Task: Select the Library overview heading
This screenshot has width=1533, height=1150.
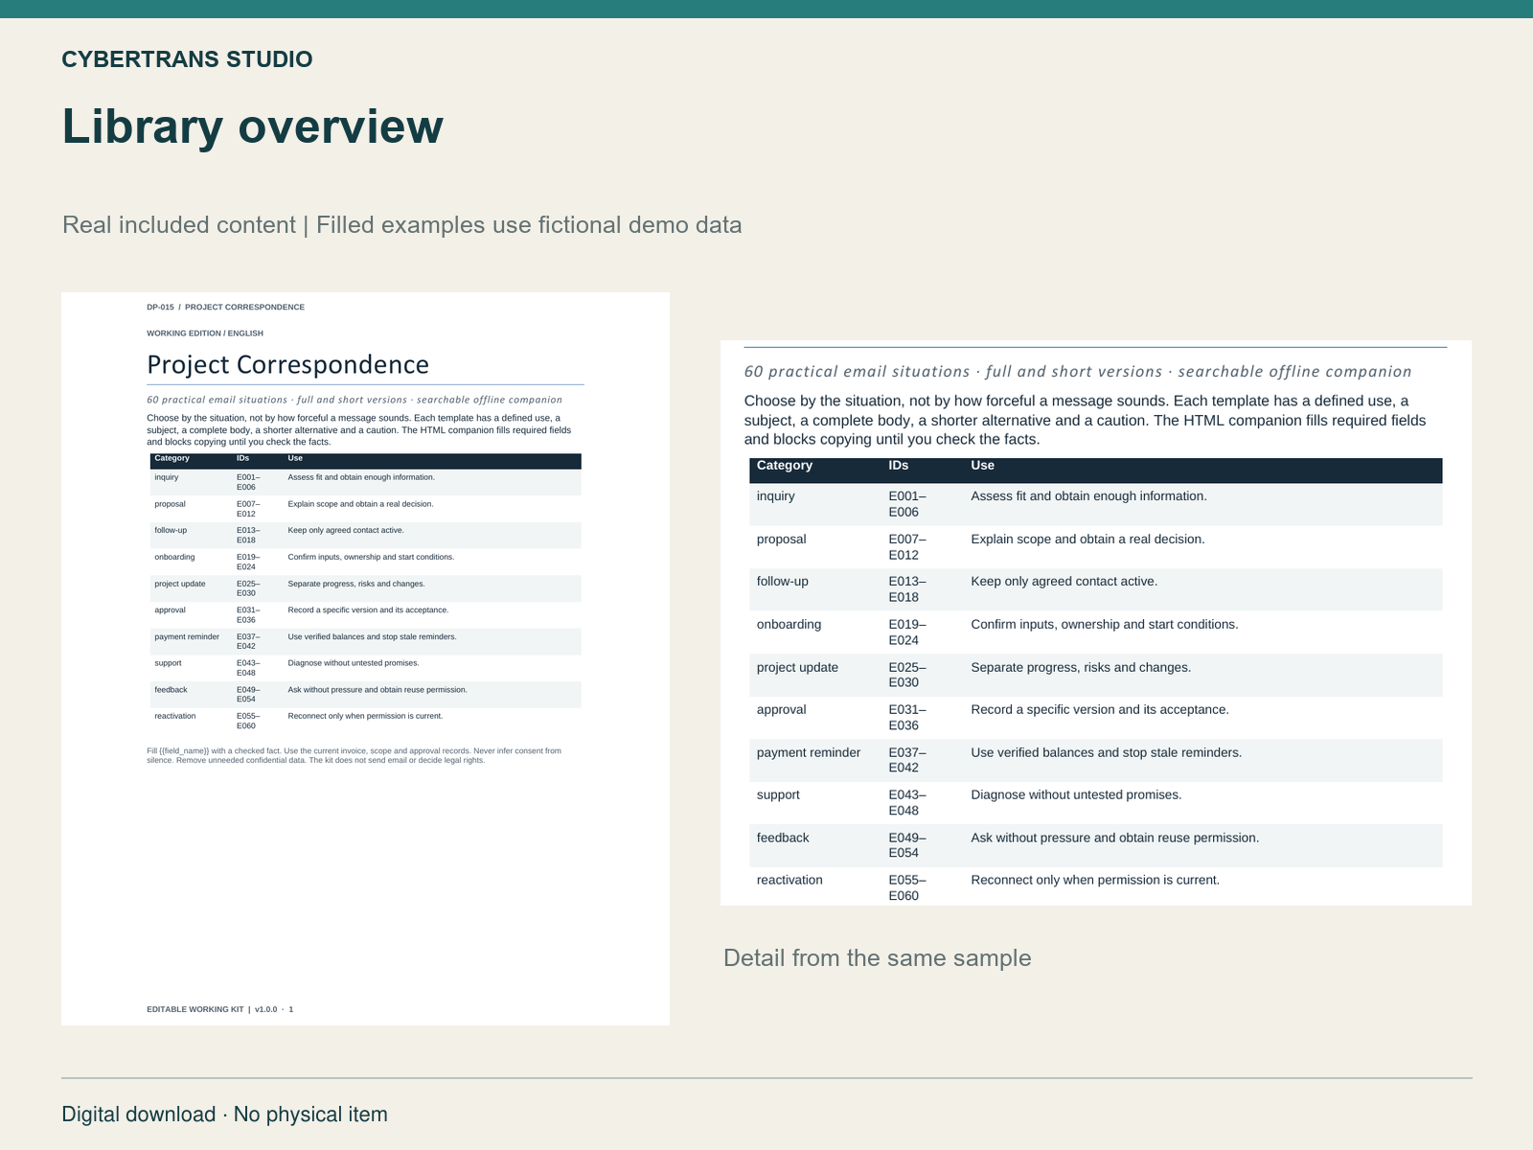Action: 253,126
